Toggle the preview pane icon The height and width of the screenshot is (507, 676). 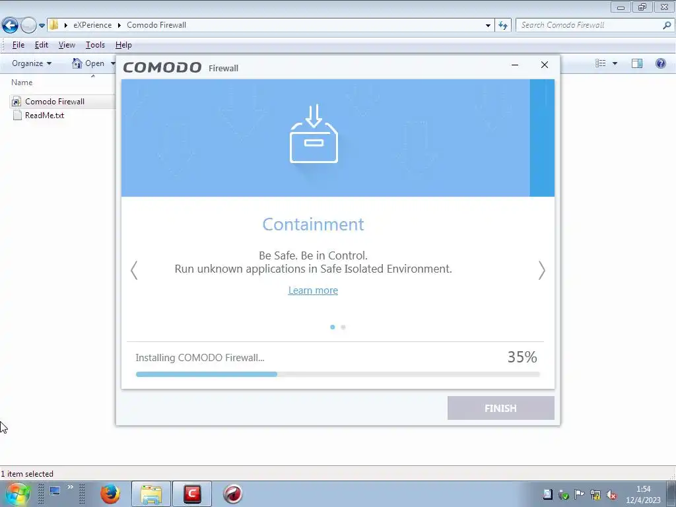(637, 63)
